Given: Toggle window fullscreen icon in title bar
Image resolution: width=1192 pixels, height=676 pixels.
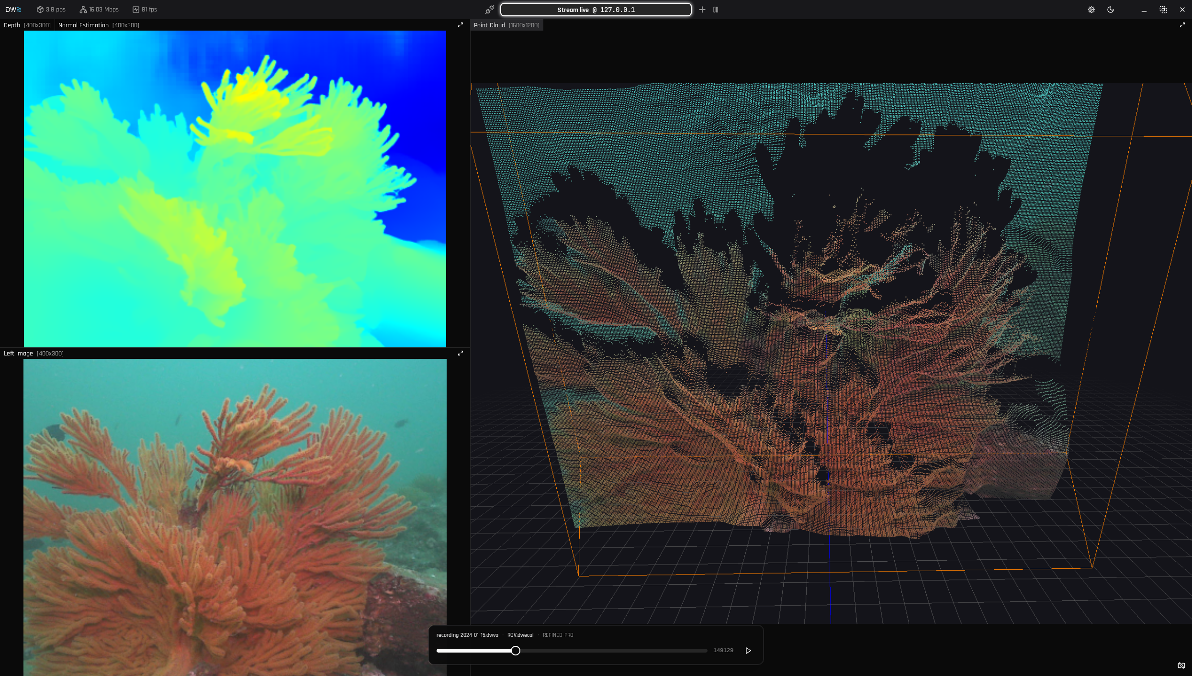Looking at the screenshot, I should pyautogui.click(x=1163, y=10).
